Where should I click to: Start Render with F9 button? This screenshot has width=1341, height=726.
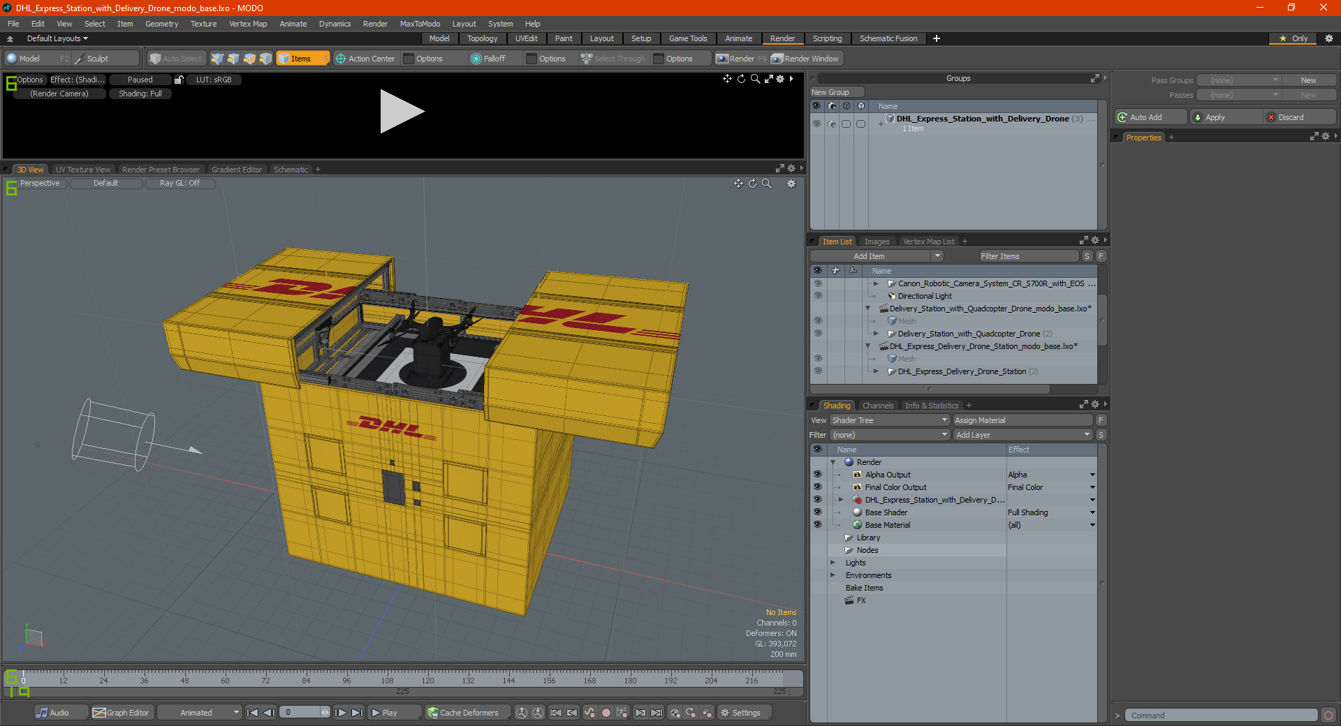point(740,59)
